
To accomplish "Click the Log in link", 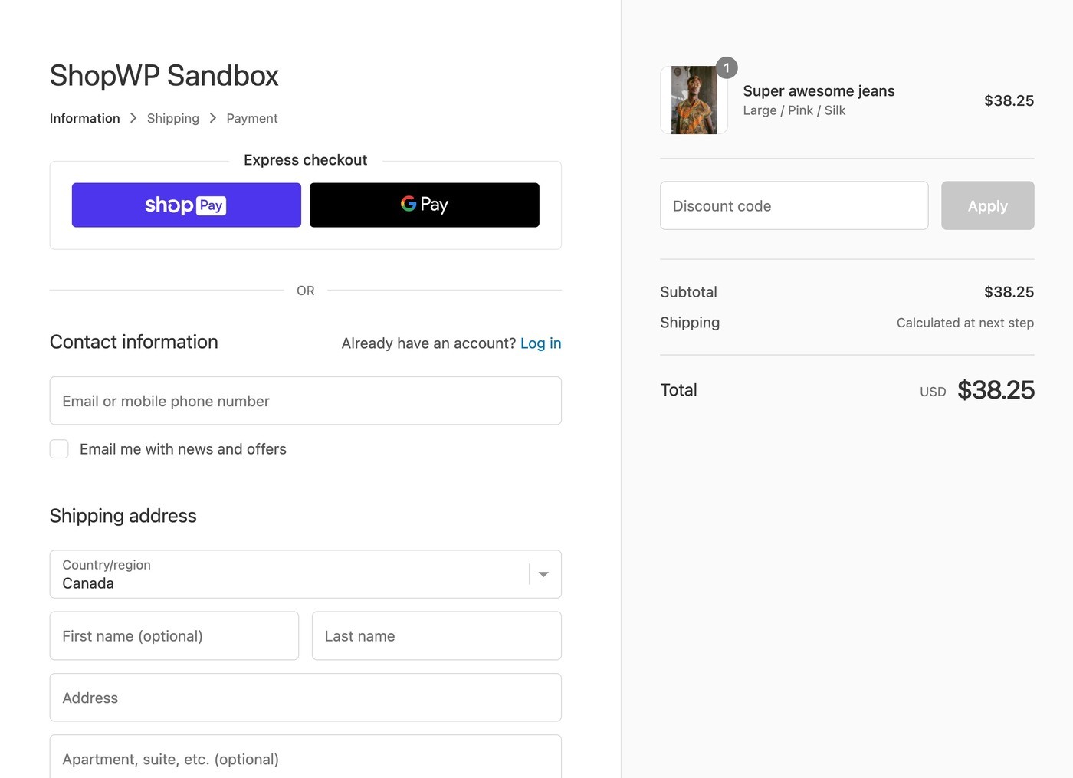I will tap(540, 343).
